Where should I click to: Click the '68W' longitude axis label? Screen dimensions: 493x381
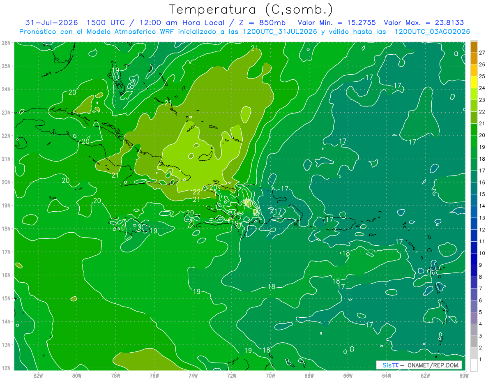(309, 375)
